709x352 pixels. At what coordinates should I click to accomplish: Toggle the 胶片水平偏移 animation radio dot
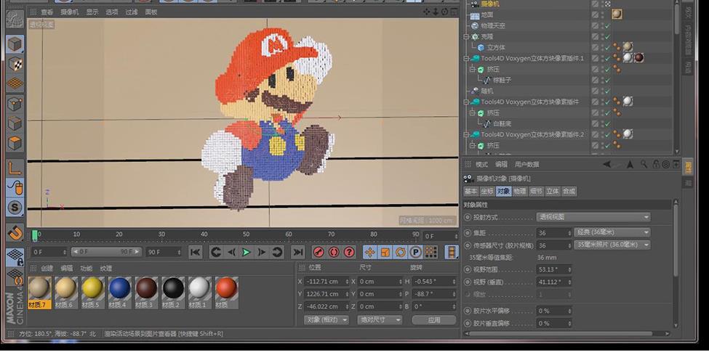pos(468,311)
